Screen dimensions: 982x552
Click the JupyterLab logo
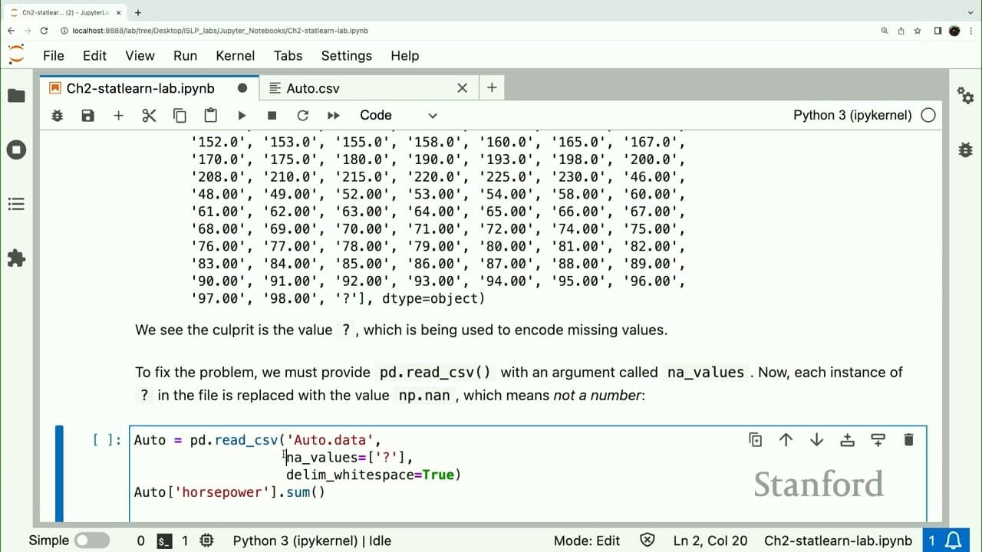[16, 55]
